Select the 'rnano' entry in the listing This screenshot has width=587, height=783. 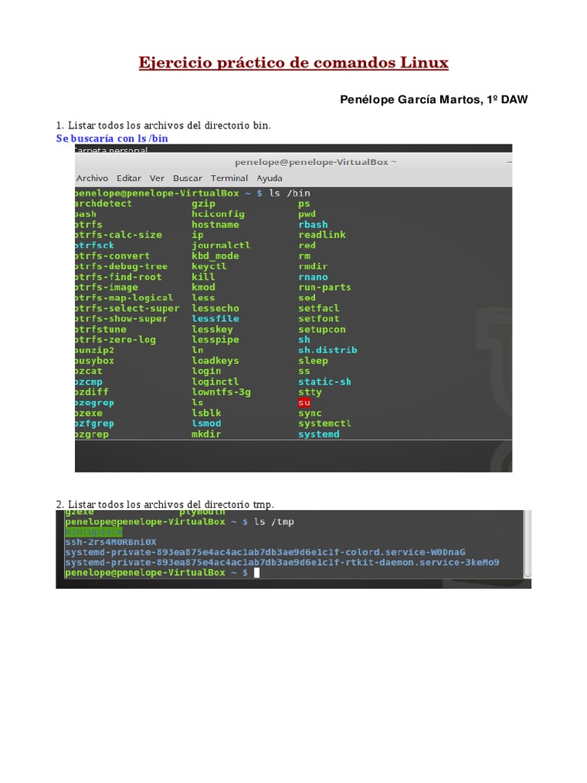point(313,277)
